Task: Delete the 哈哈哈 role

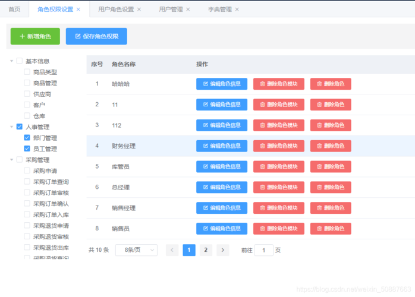Action: tap(331, 84)
